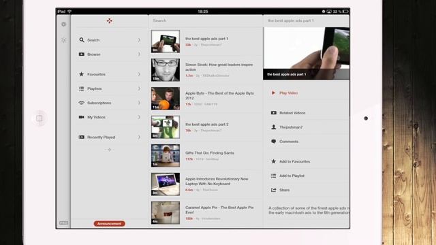436x245 pixels.
Task: Select 'the best apple ads part 2' thumbnail
Action: tap(166, 127)
